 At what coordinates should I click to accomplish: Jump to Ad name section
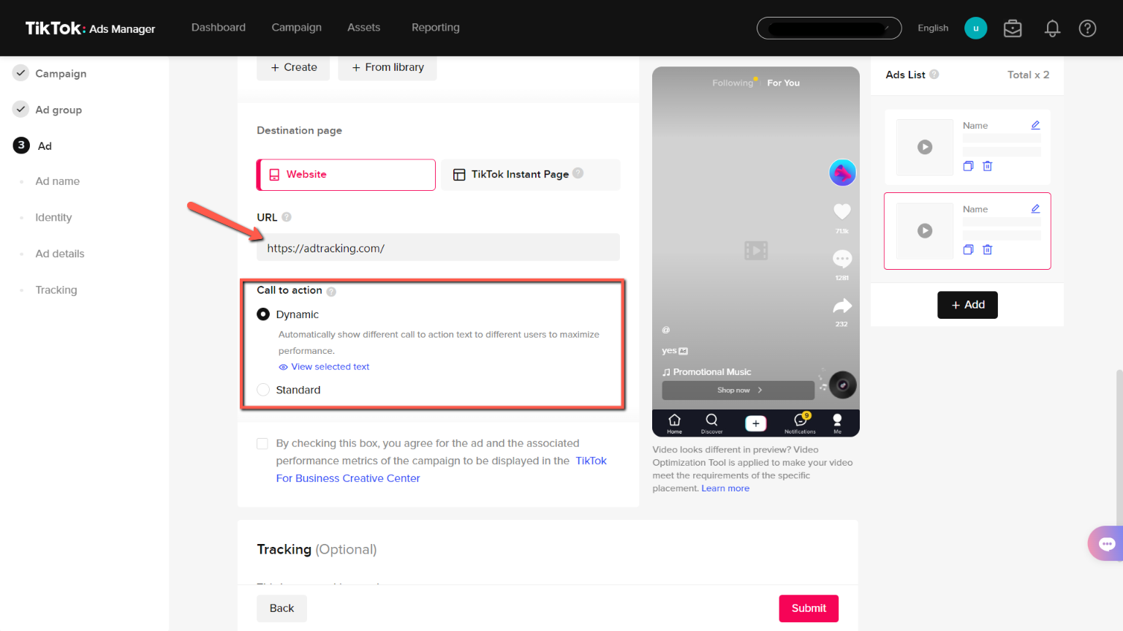coord(58,181)
